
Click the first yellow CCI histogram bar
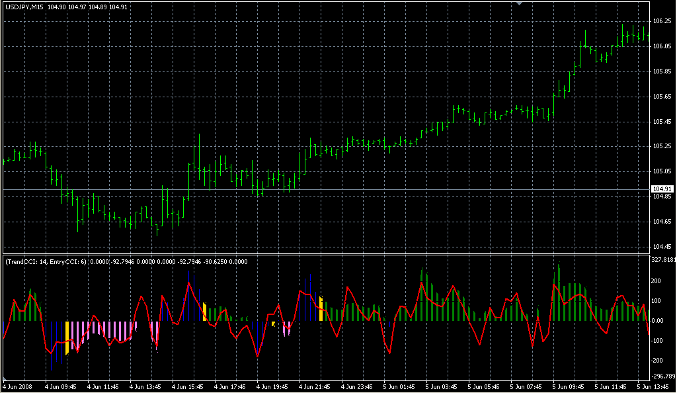(x=67, y=337)
